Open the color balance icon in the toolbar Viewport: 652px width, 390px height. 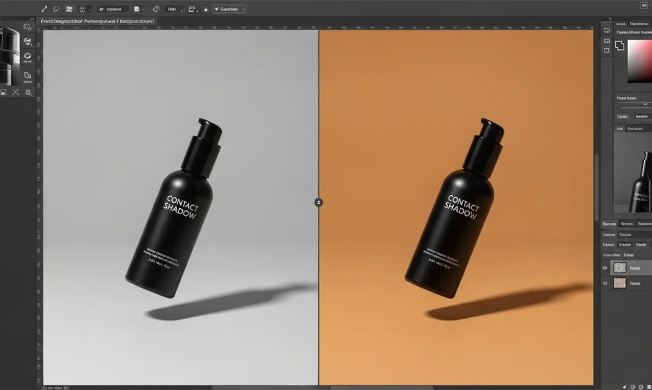click(x=158, y=9)
